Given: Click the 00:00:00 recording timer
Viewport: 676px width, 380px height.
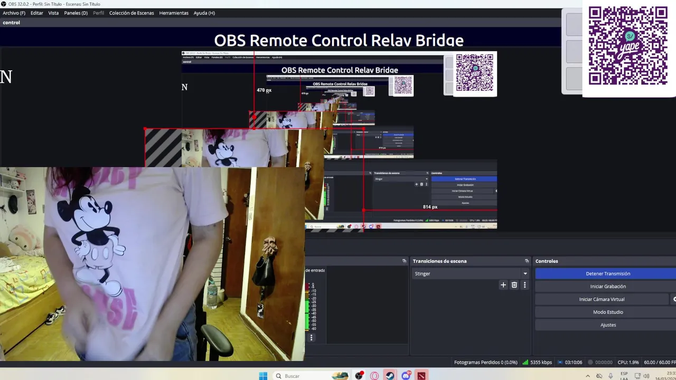Looking at the screenshot, I should tap(604, 362).
